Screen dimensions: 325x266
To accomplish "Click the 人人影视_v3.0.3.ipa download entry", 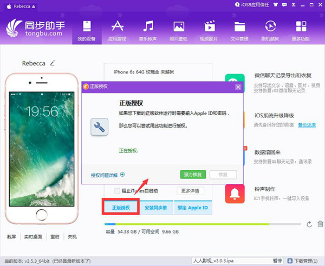I will [213, 261].
